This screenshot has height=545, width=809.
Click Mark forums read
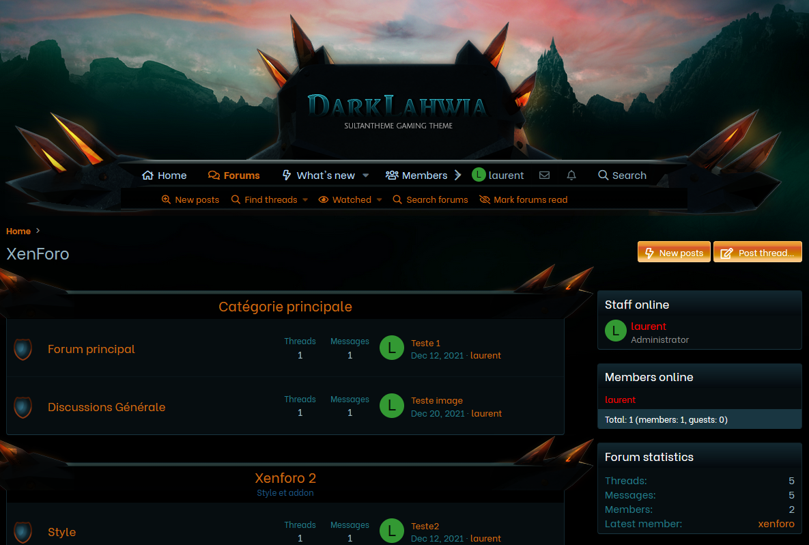tap(523, 199)
